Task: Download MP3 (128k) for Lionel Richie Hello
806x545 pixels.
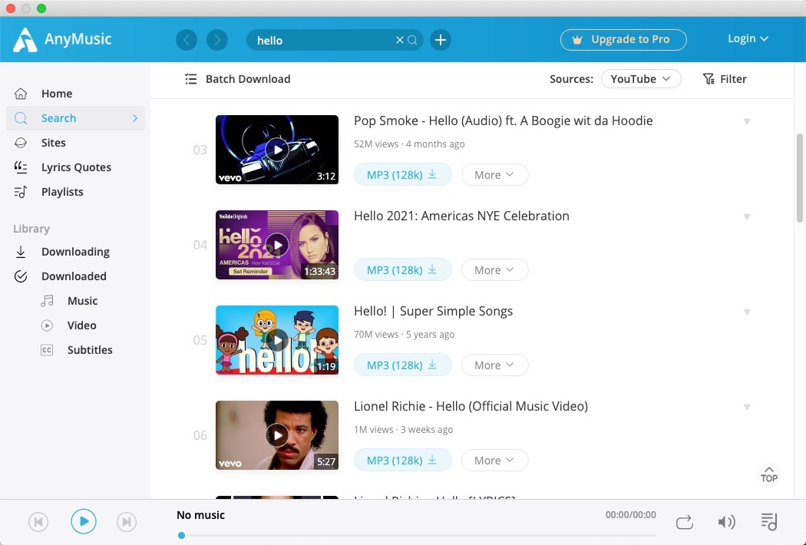Action: (402, 460)
